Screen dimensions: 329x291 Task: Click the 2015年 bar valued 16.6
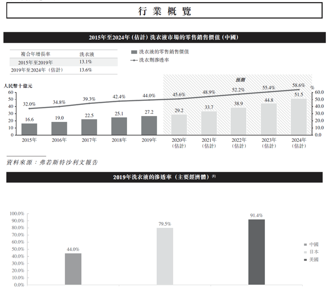click(x=29, y=129)
